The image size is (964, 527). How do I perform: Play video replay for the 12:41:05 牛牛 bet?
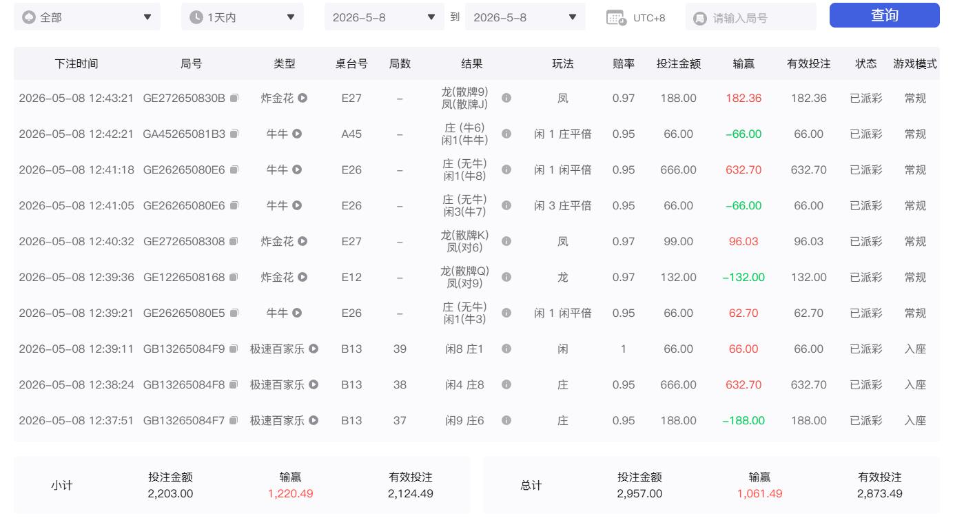[x=297, y=206]
